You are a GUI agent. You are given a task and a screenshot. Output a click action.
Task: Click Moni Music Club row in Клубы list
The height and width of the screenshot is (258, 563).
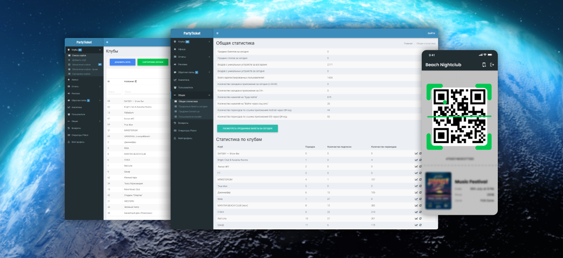pyautogui.click(x=138, y=189)
